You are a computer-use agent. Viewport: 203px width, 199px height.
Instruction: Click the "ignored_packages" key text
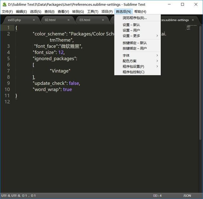click(x=54, y=59)
